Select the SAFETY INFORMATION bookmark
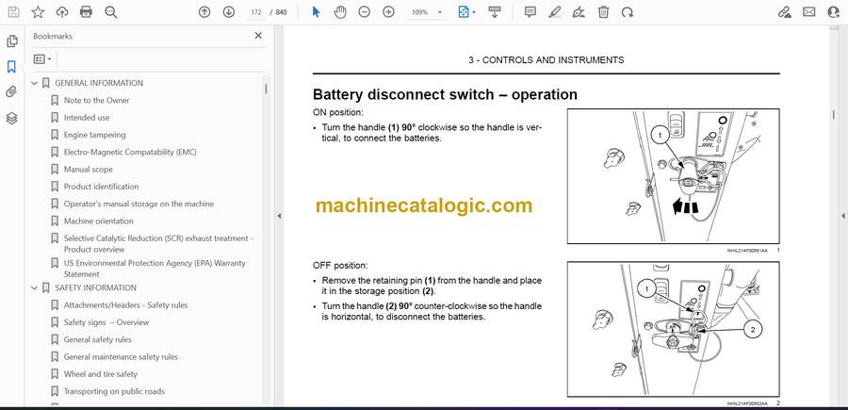The image size is (848, 410). [x=96, y=287]
